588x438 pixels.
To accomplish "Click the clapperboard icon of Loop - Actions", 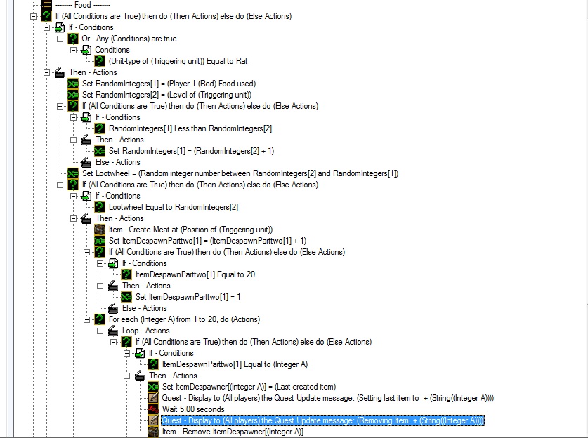I will click(113, 331).
